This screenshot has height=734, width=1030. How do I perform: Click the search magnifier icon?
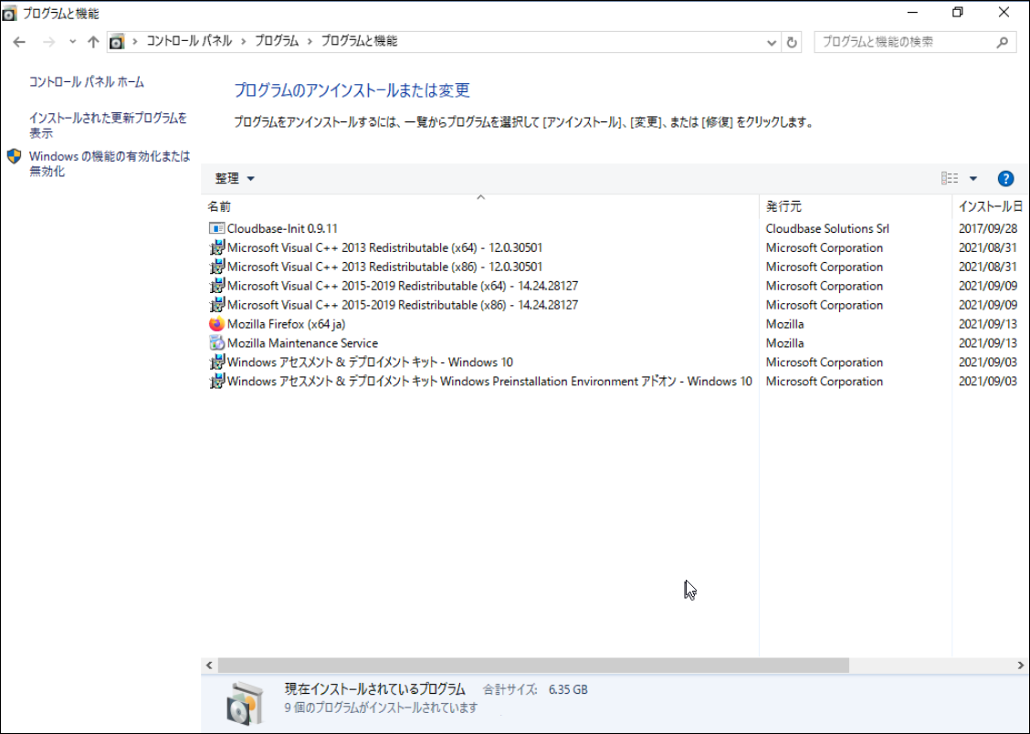[x=1002, y=42]
